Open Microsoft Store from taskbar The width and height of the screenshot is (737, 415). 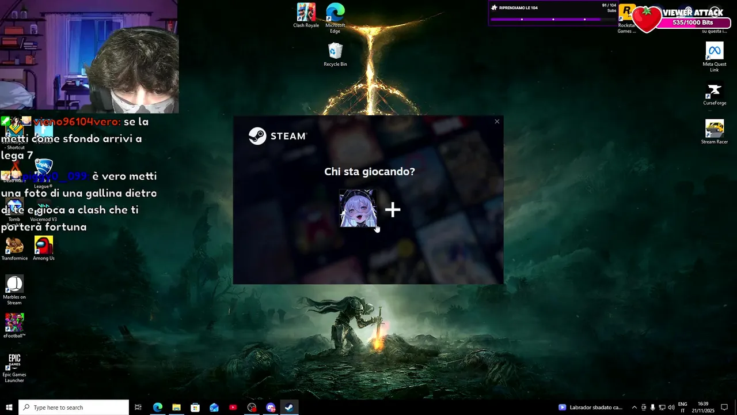[195, 408]
